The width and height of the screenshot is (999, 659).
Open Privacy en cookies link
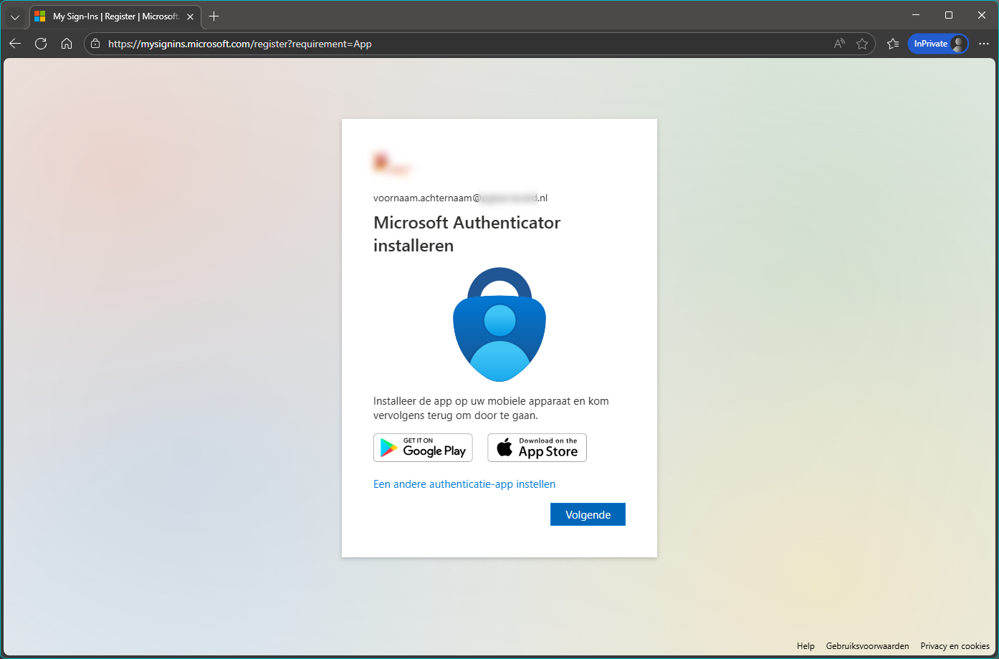click(955, 646)
